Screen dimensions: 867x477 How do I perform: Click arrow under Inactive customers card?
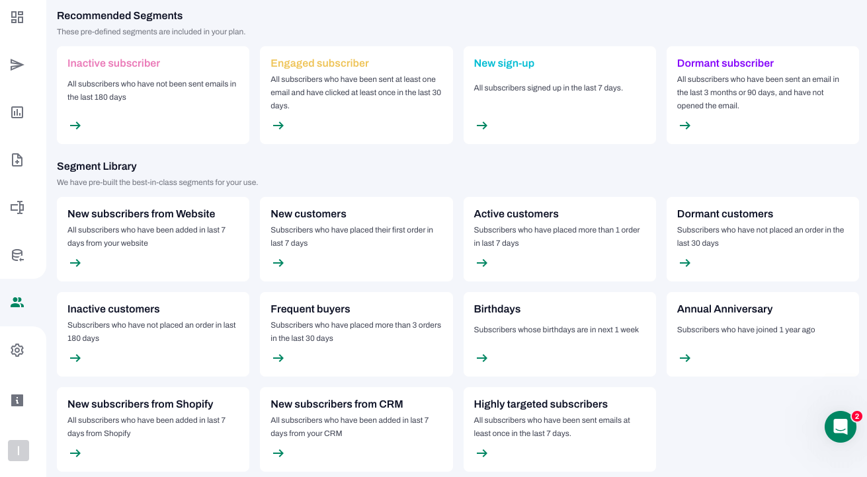pyautogui.click(x=75, y=358)
